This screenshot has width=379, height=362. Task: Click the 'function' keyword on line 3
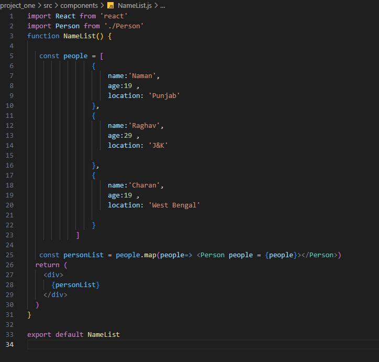[43, 36]
